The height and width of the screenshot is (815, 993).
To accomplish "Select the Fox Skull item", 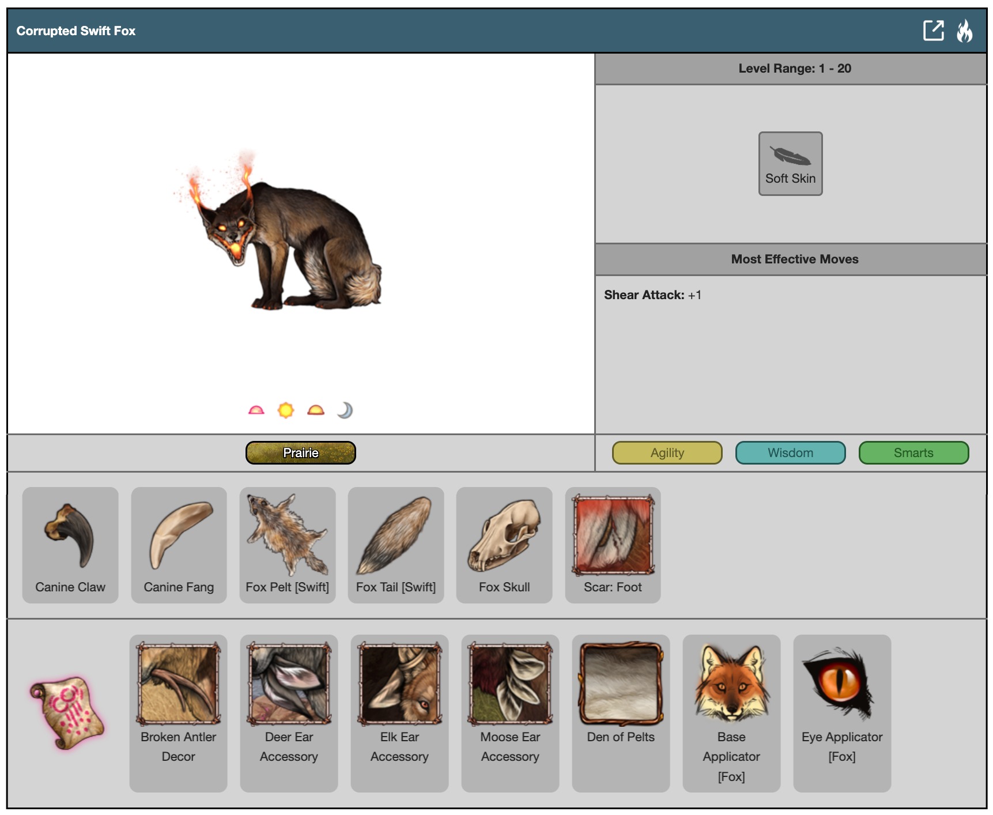I will point(504,545).
